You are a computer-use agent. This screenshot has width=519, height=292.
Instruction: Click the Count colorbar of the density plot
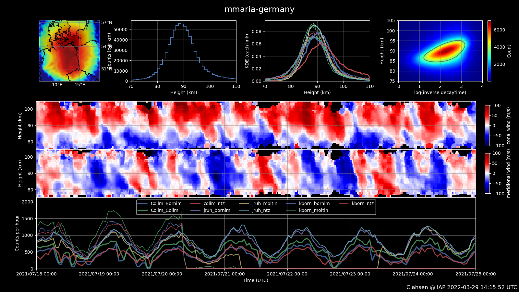coord(489,51)
